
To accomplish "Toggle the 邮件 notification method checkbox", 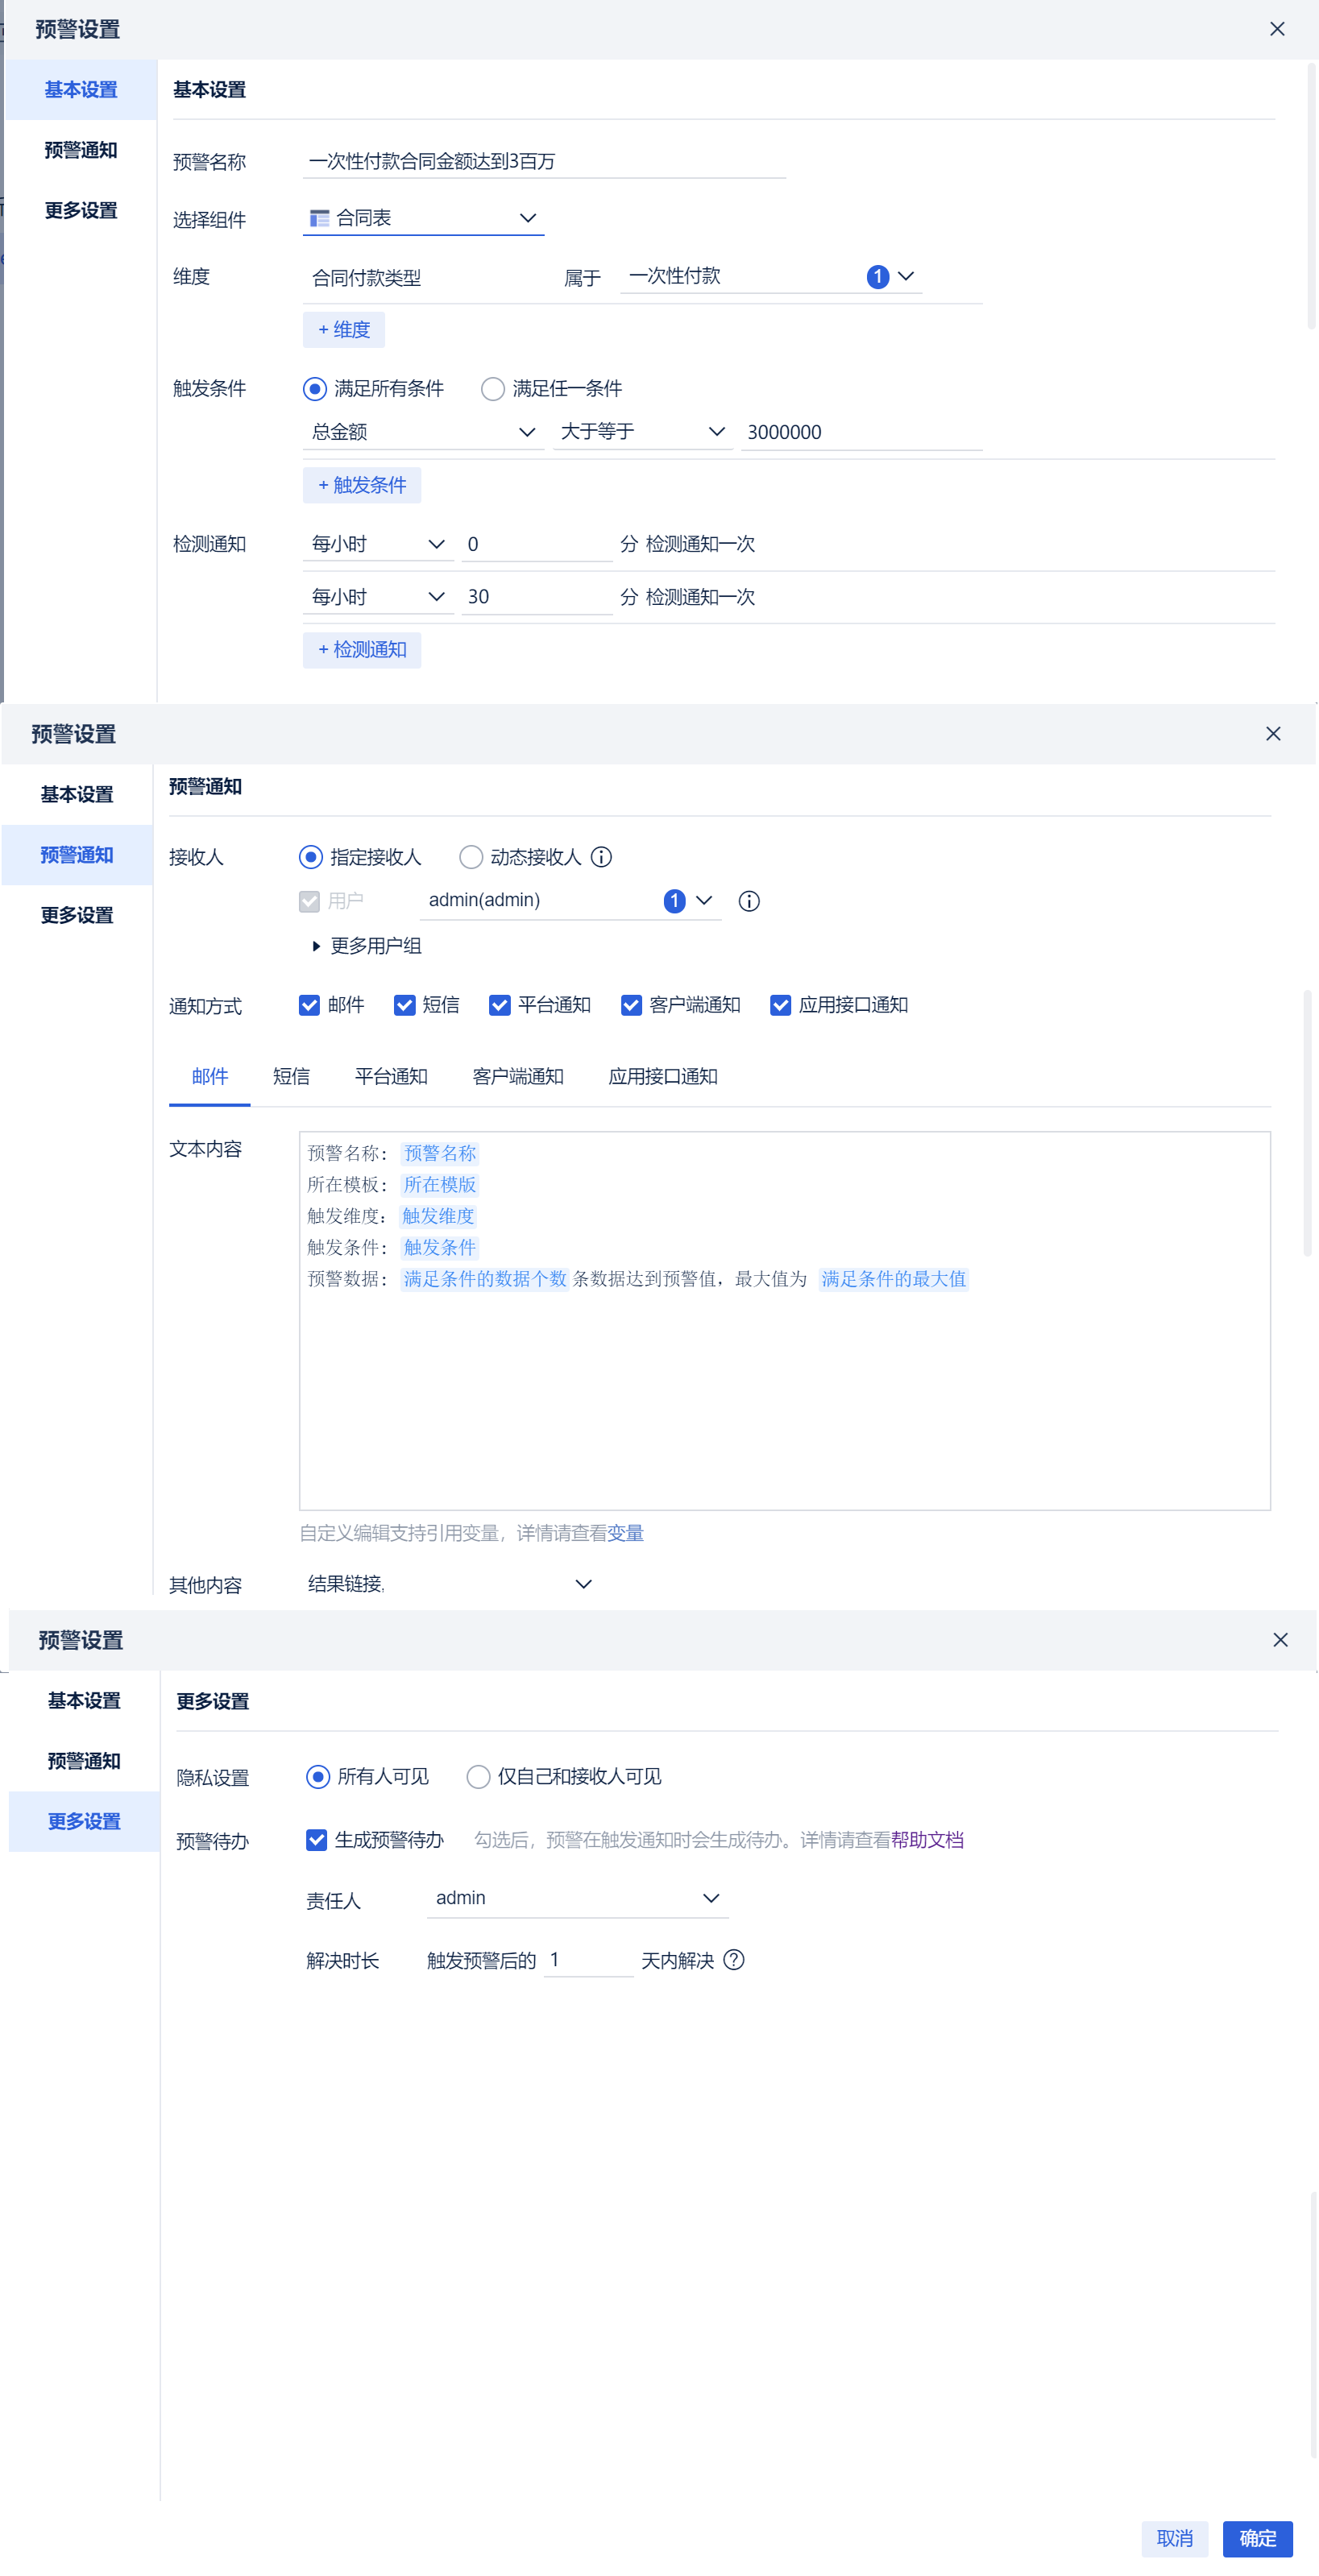I will click(x=310, y=1005).
